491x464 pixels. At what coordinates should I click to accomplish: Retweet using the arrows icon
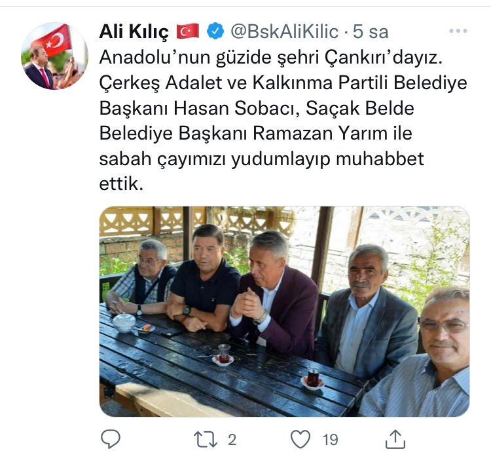(206, 439)
